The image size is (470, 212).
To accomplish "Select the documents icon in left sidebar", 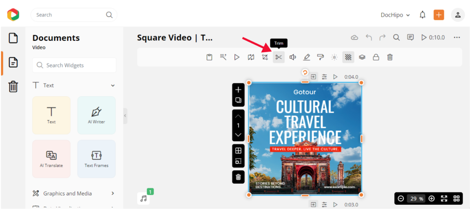I will click(x=13, y=62).
